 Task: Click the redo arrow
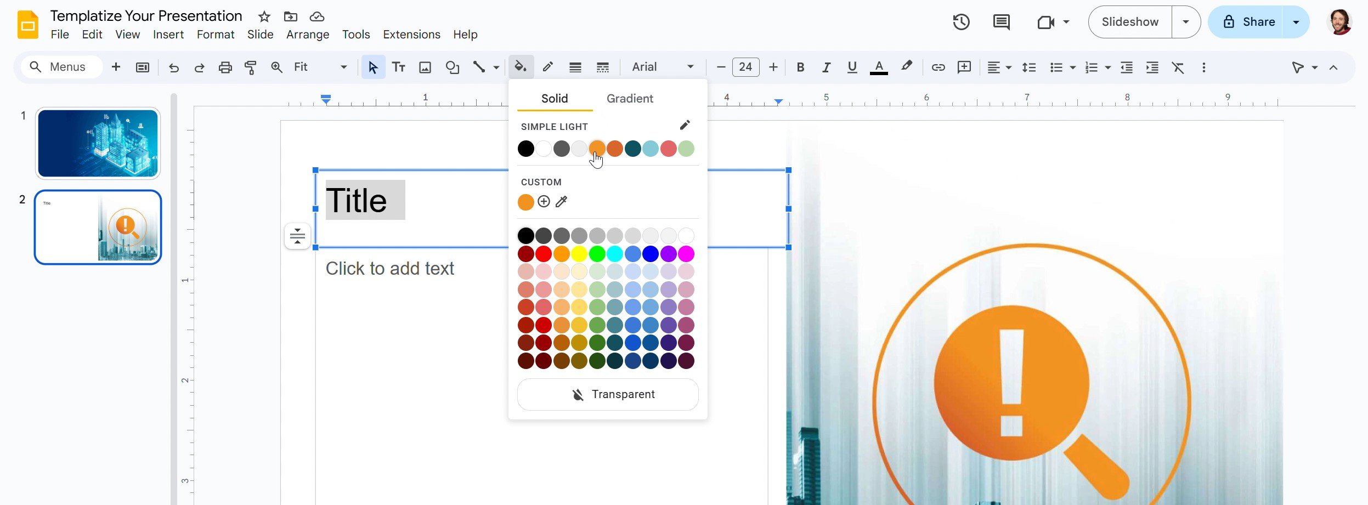[199, 67]
